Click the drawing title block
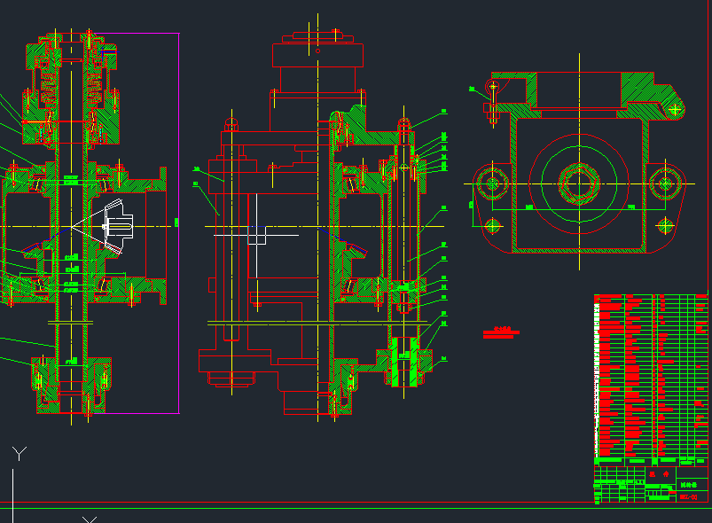The height and width of the screenshot is (523, 712). coord(651,484)
